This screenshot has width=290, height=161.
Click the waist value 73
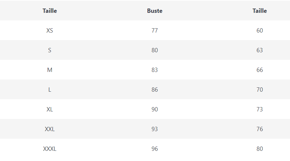point(259,109)
